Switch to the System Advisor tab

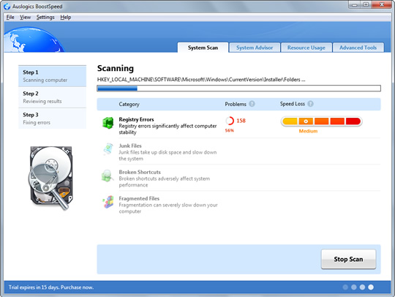click(255, 48)
